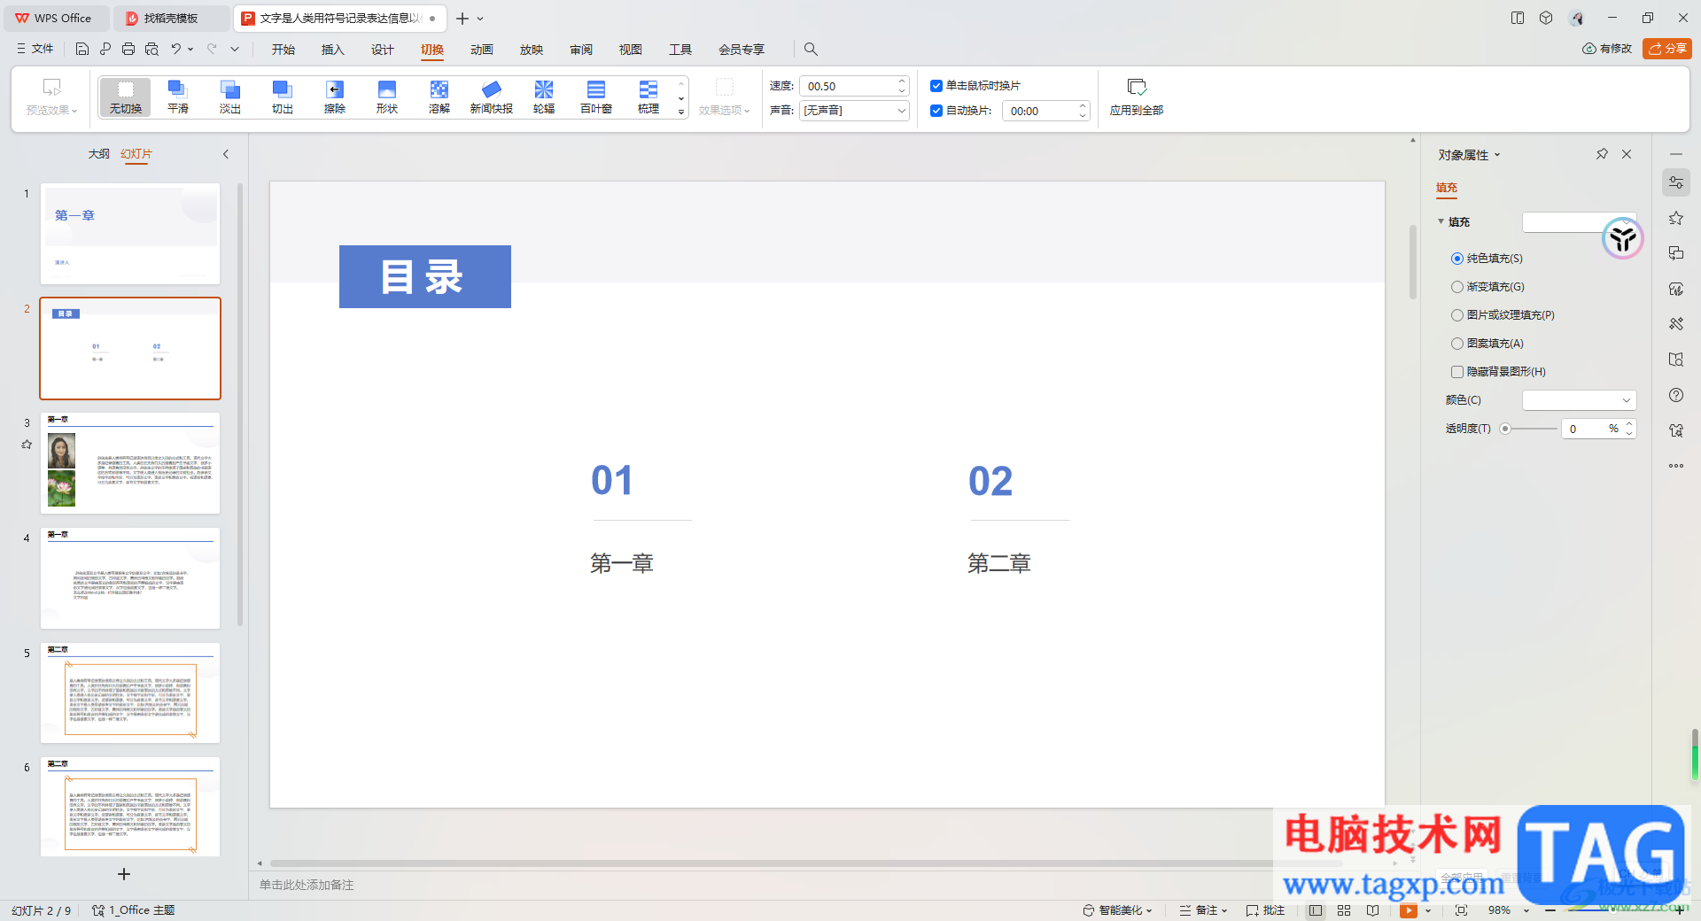The image size is (1701, 921).
Task: Open the search magnifier in menu bar
Action: (811, 49)
